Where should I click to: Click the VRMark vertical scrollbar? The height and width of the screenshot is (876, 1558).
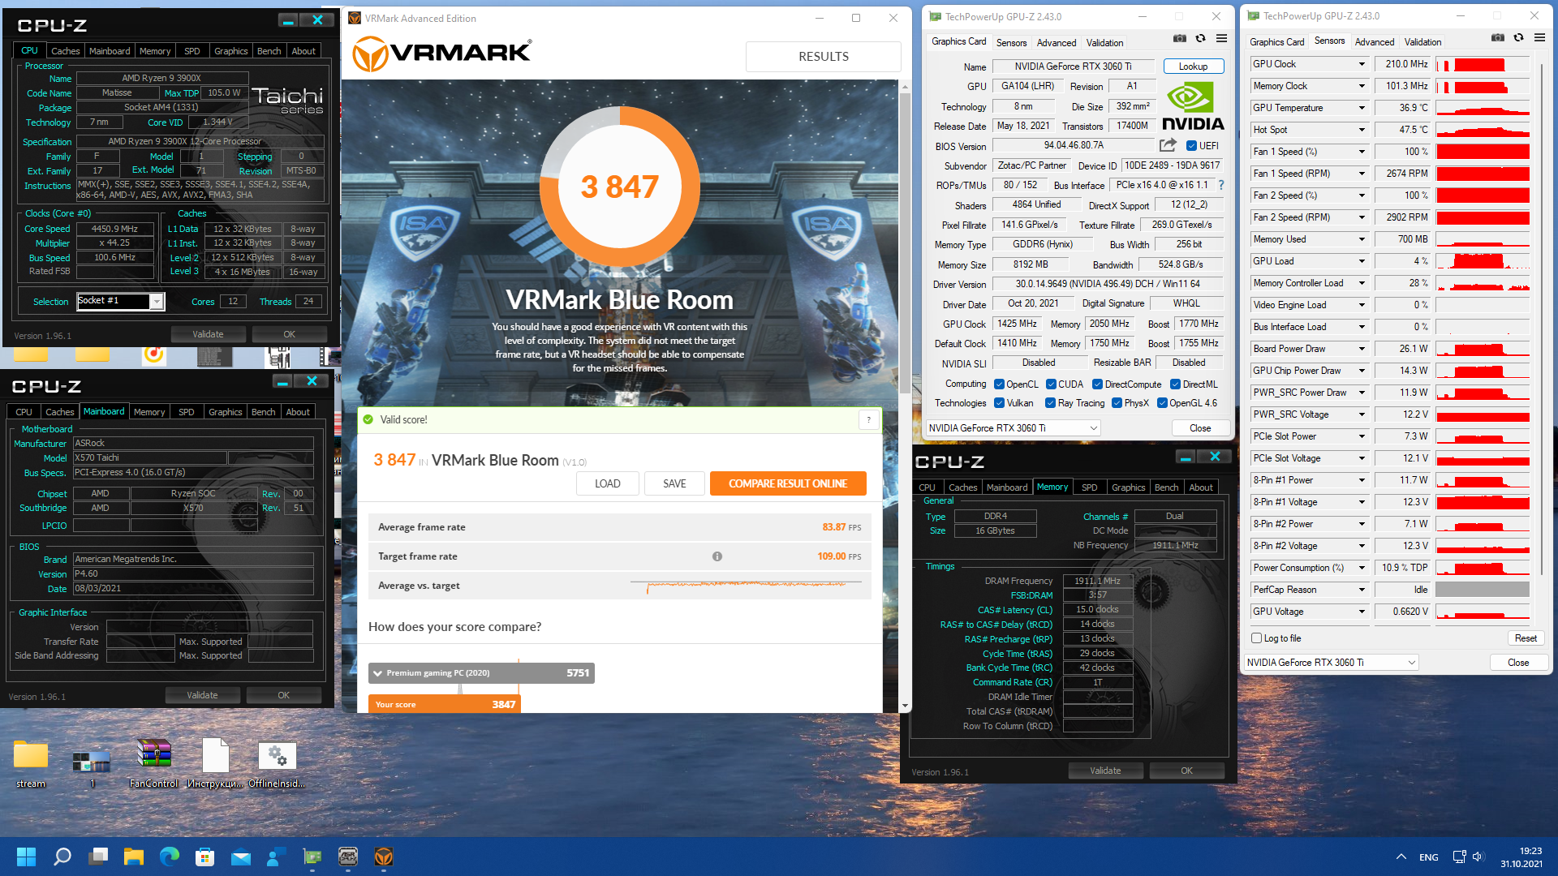coord(906,243)
